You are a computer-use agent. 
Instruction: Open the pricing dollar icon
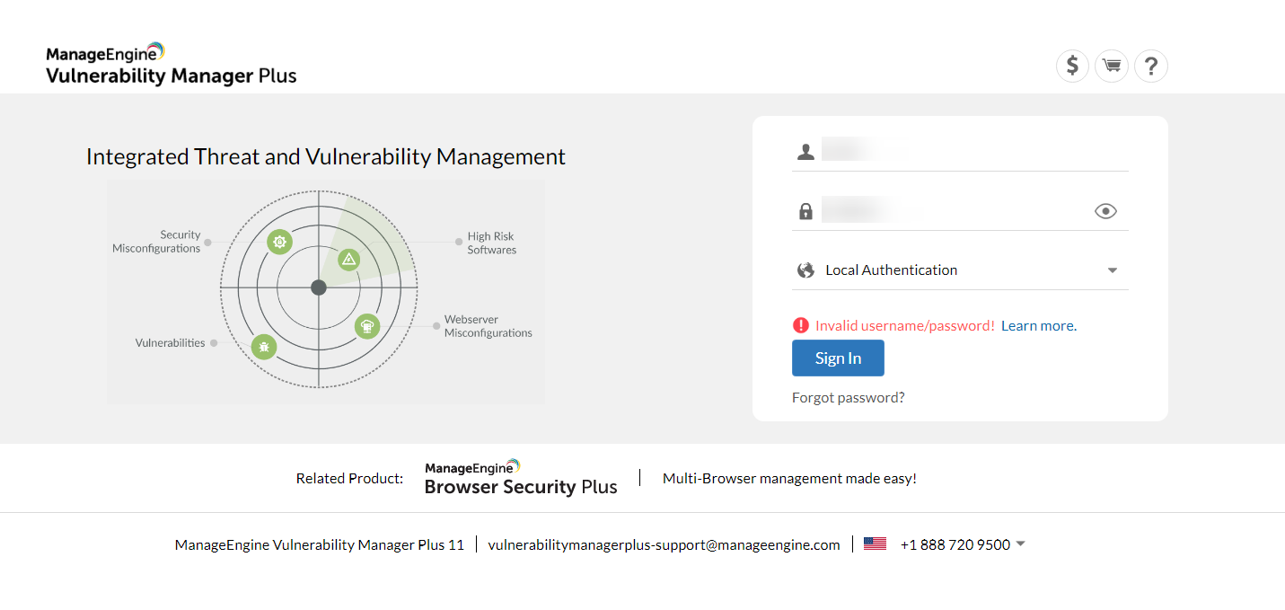tap(1072, 66)
